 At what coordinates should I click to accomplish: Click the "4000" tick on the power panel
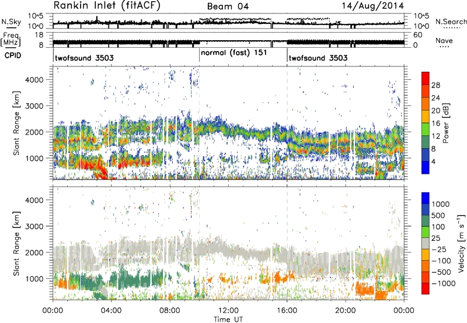pos(34,80)
